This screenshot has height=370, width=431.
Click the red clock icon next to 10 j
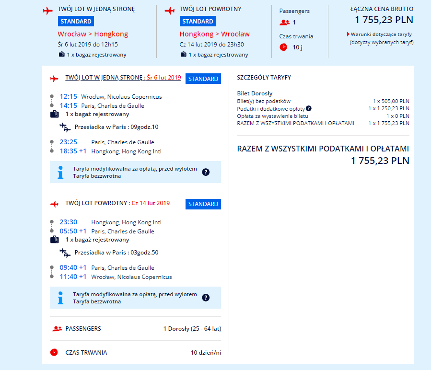point(283,47)
